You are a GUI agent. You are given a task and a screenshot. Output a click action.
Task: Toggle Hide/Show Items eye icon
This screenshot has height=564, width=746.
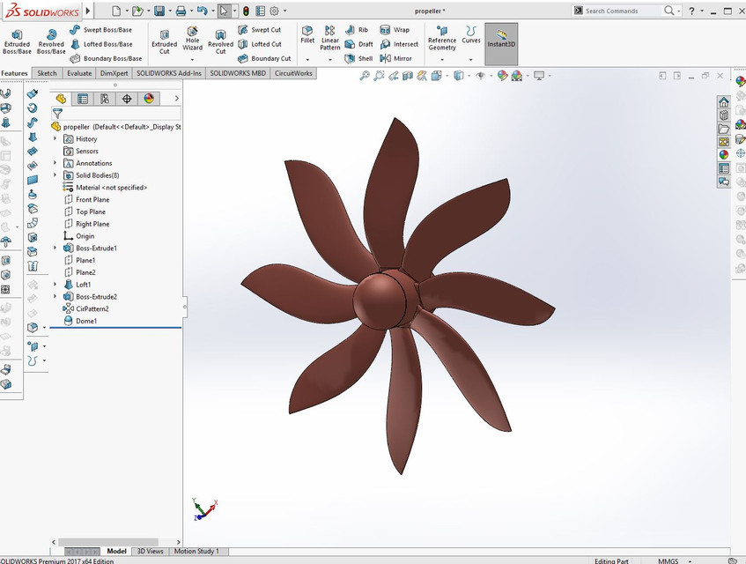tap(481, 77)
